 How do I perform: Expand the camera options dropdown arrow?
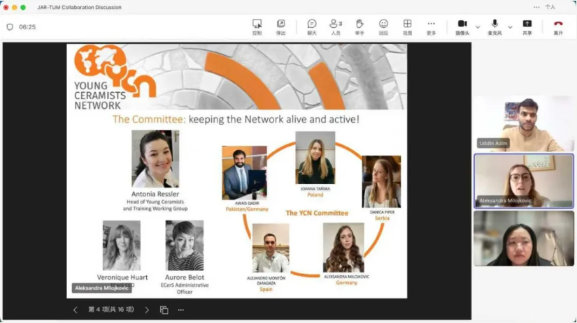click(x=478, y=27)
